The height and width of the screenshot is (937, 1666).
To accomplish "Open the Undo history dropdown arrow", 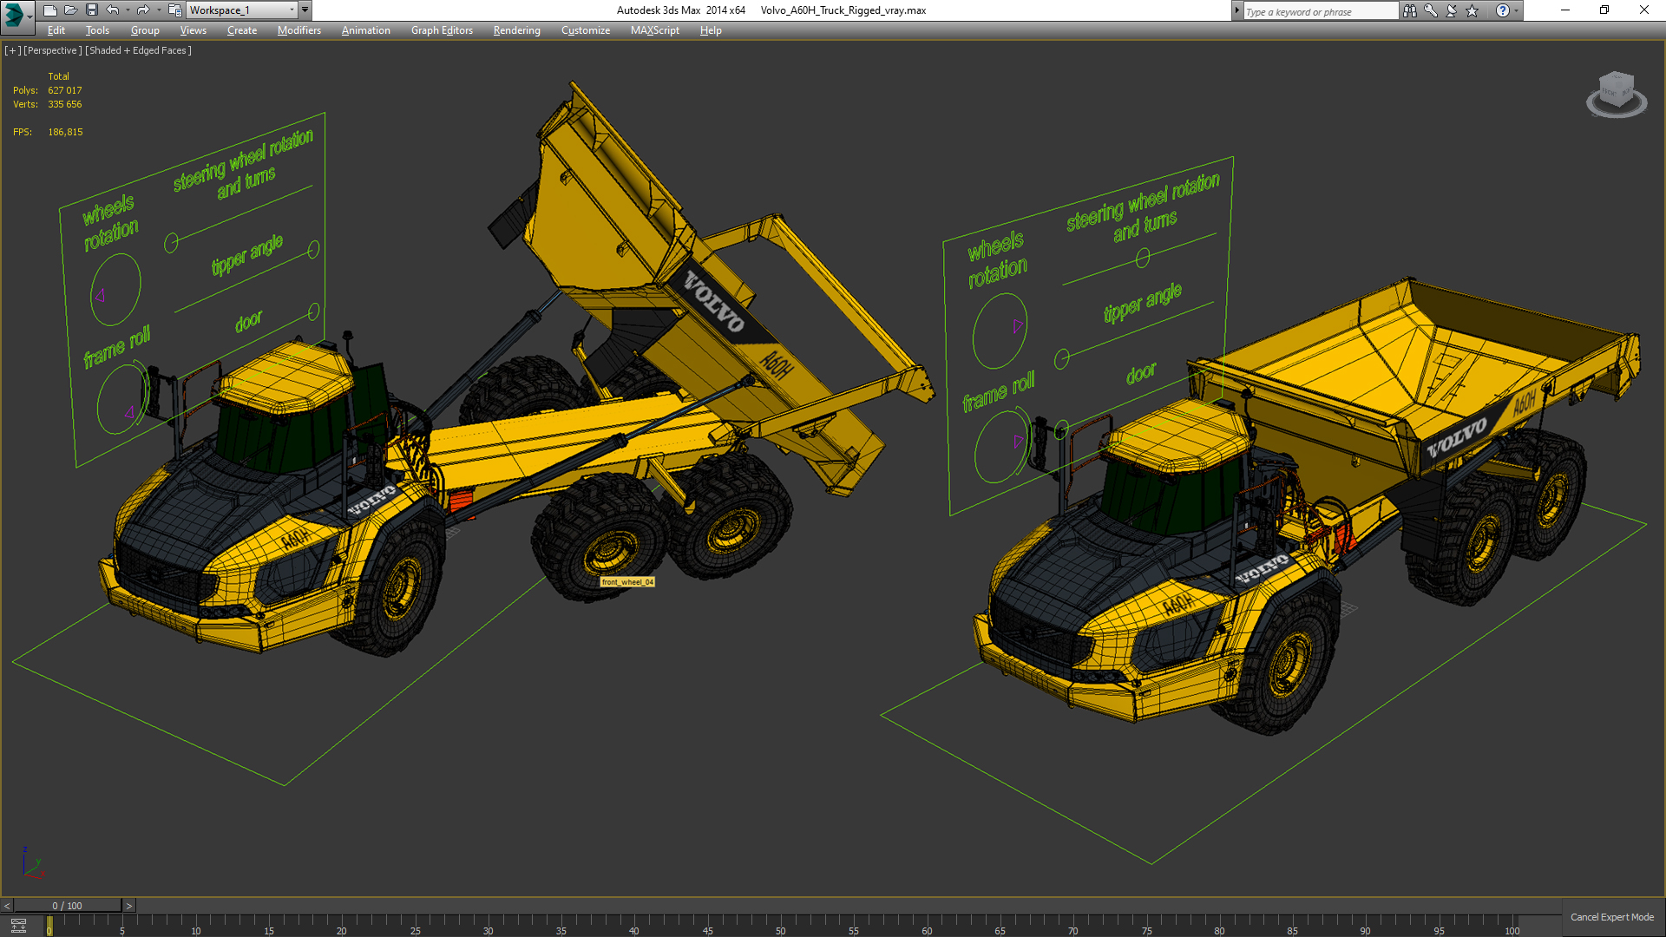I will [128, 10].
